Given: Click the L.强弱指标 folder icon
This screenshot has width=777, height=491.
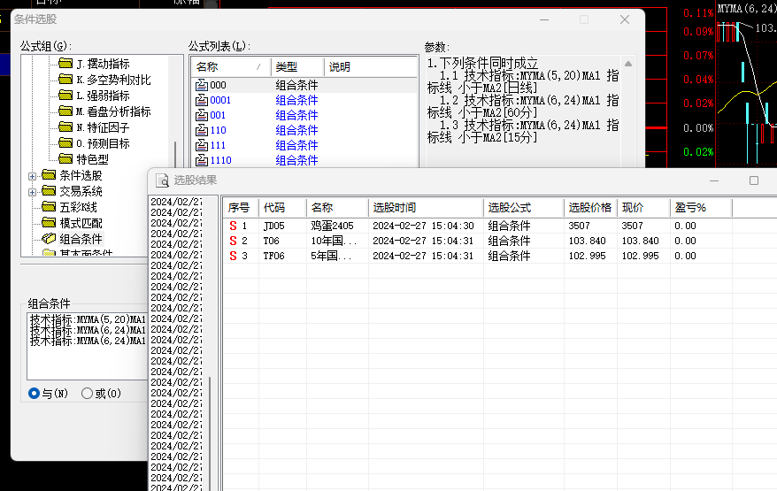Looking at the screenshot, I should [x=65, y=96].
